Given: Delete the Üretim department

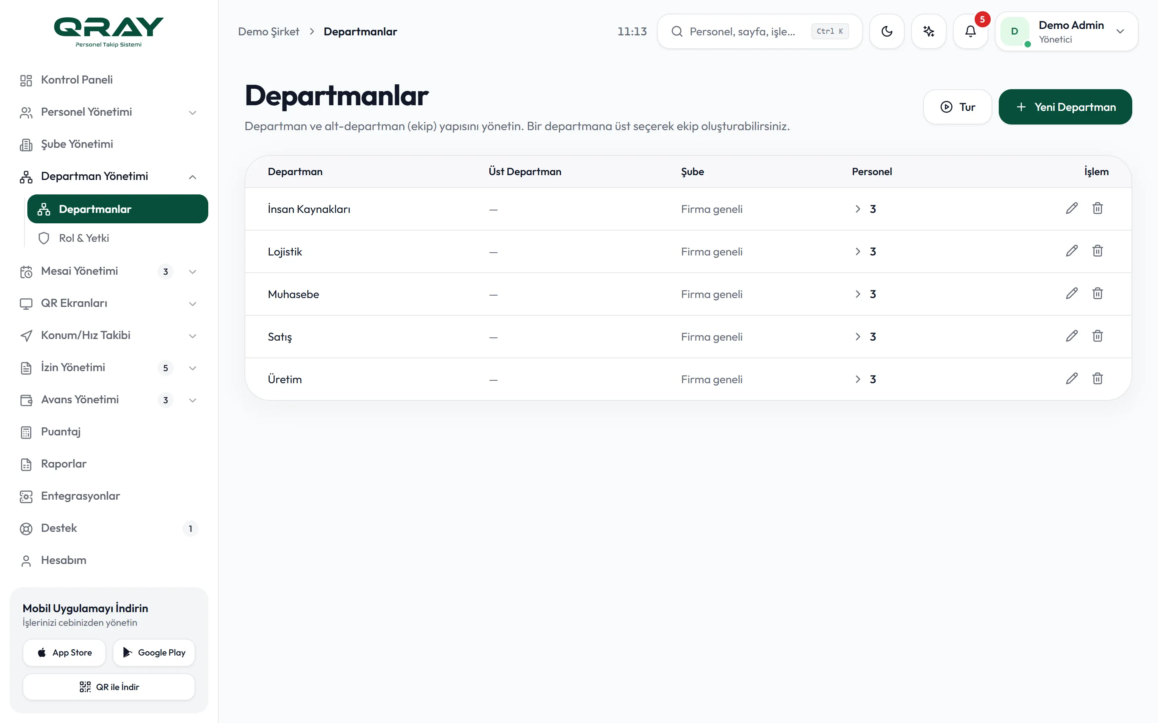Looking at the screenshot, I should click(x=1097, y=379).
